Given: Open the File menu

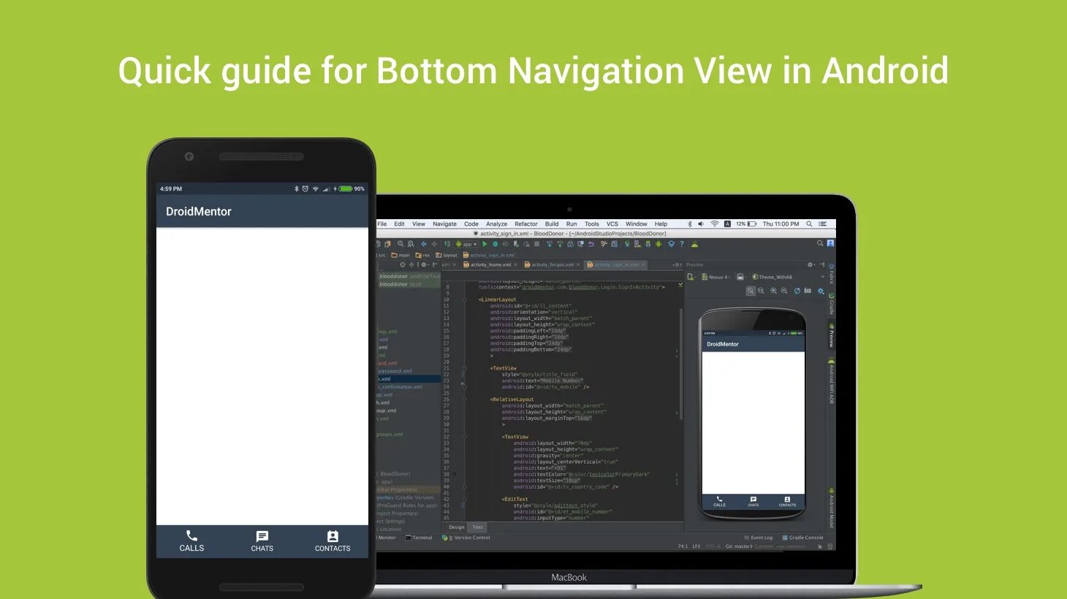Looking at the screenshot, I should pyautogui.click(x=382, y=224).
